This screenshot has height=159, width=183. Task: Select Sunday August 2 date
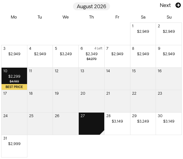(x=169, y=34)
